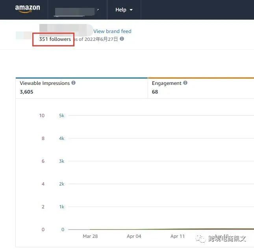Click the Viewable Impressions info icon
This screenshot has height=250, width=254.
tap(74, 83)
